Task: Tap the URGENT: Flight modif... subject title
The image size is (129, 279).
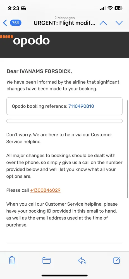Action: (x=64, y=23)
